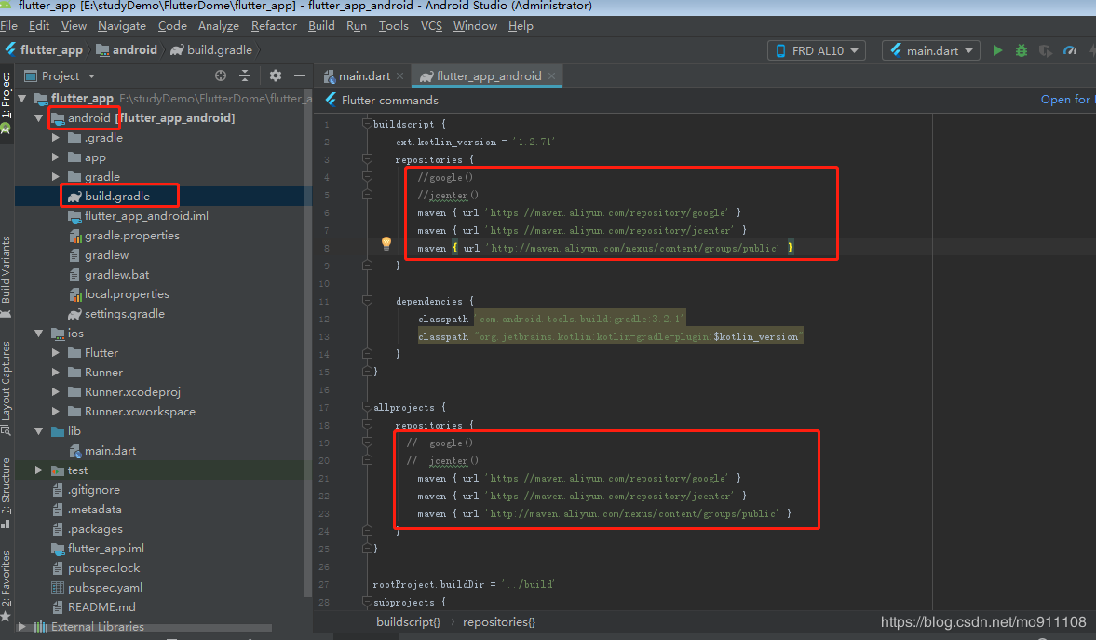Collapse all in Project panel

tap(245, 75)
